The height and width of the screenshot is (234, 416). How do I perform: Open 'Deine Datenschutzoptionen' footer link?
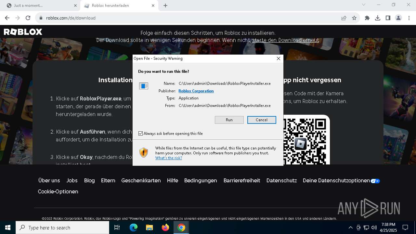click(341, 180)
